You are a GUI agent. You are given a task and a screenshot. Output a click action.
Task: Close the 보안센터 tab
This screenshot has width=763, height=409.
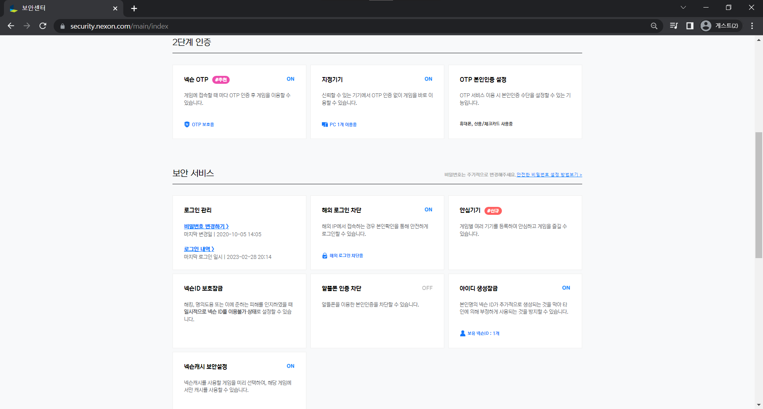pyautogui.click(x=115, y=8)
